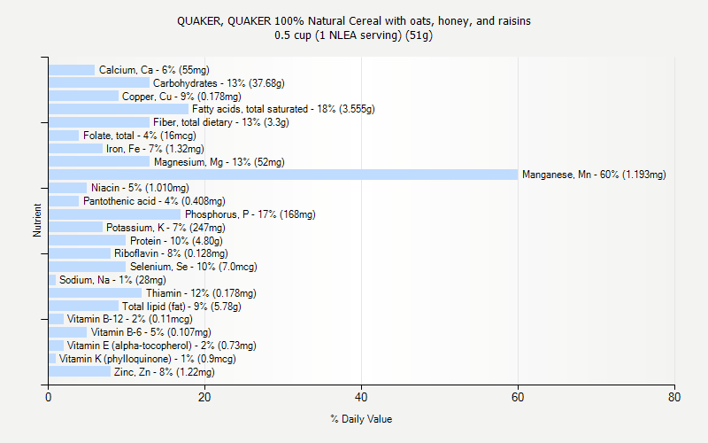Click the long Manganese bar reaching 60
708x443 pixels.
tap(283, 175)
